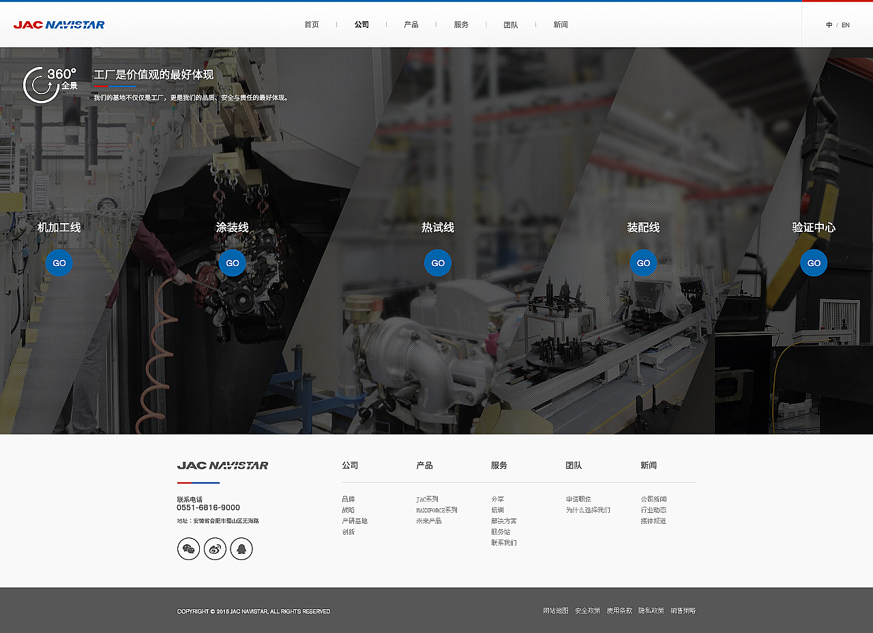Open the WeChat social icon in footer

click(x=189, y=548)
